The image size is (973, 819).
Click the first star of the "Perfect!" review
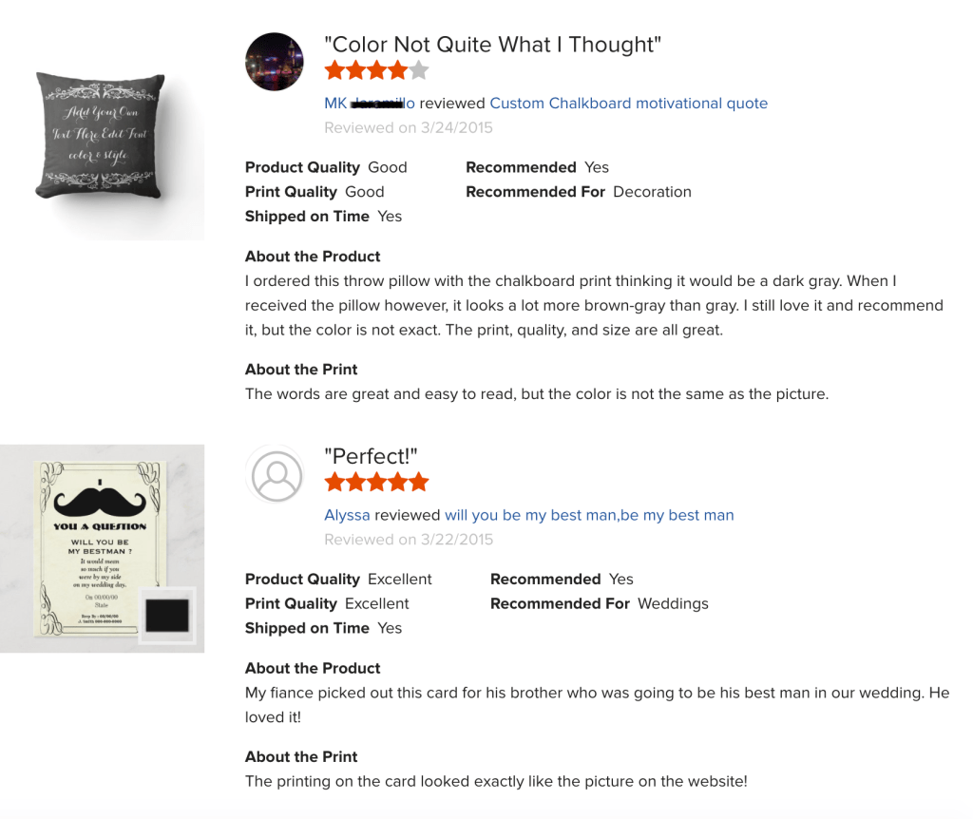click(334, 483)
